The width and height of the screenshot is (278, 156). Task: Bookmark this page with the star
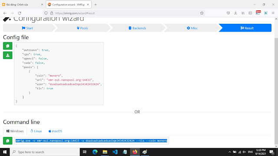tap(202, 13)
